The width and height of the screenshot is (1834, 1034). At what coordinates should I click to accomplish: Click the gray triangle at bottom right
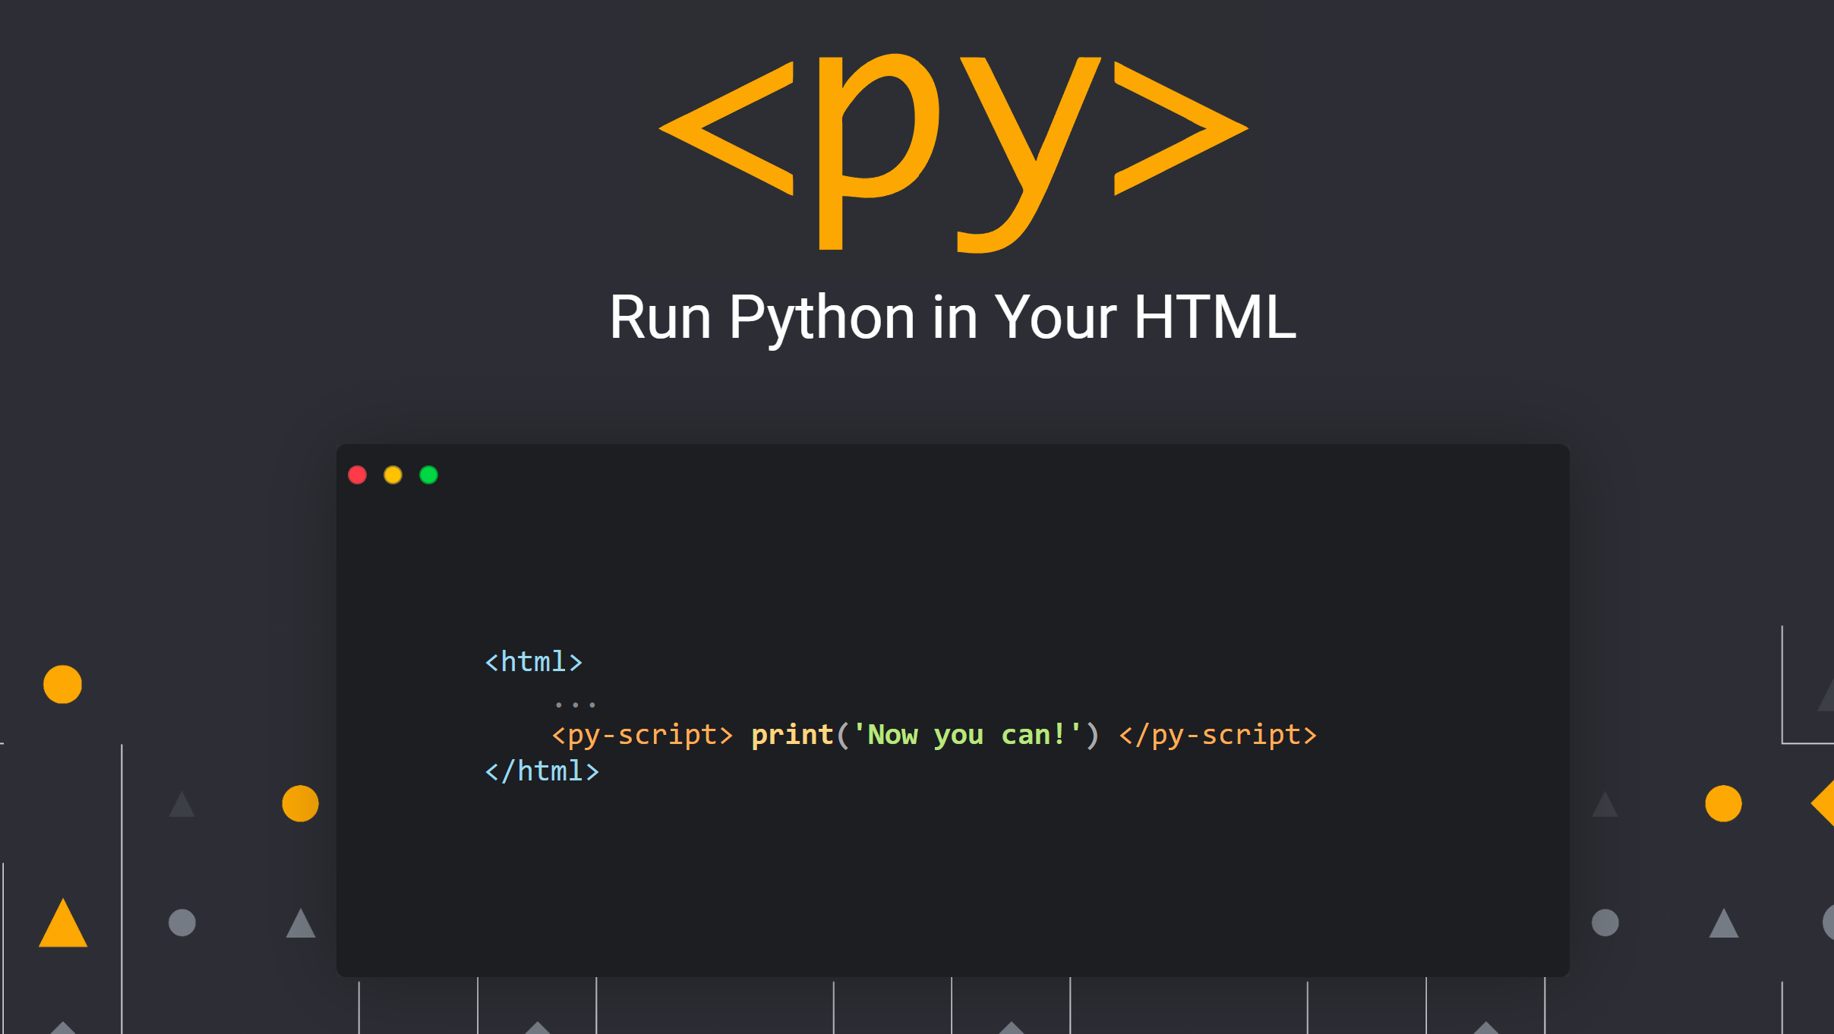(x=1723, y=925)
